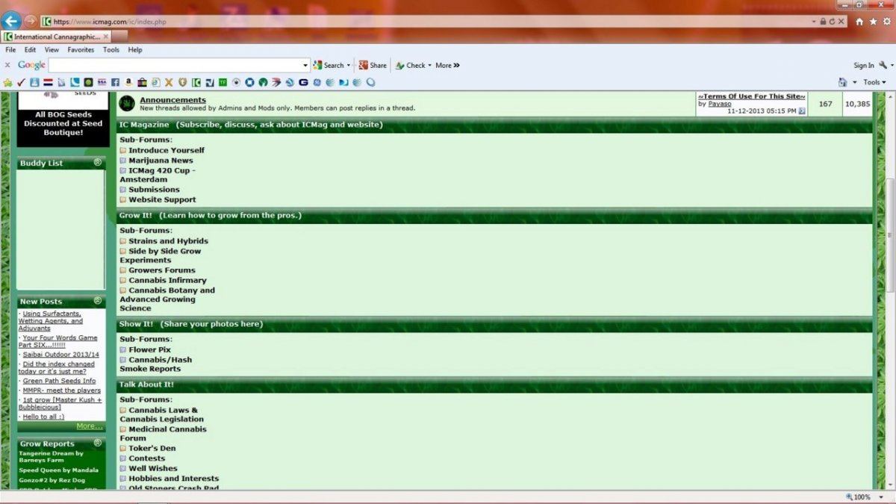This screenshot has width=896, height=504.
Task: Click the icon beside Flower Pix
Action: click(x=123, y=350)
